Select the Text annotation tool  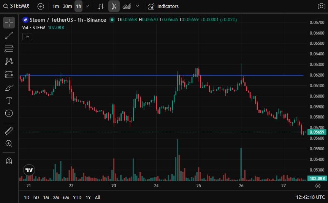(9, 101)
